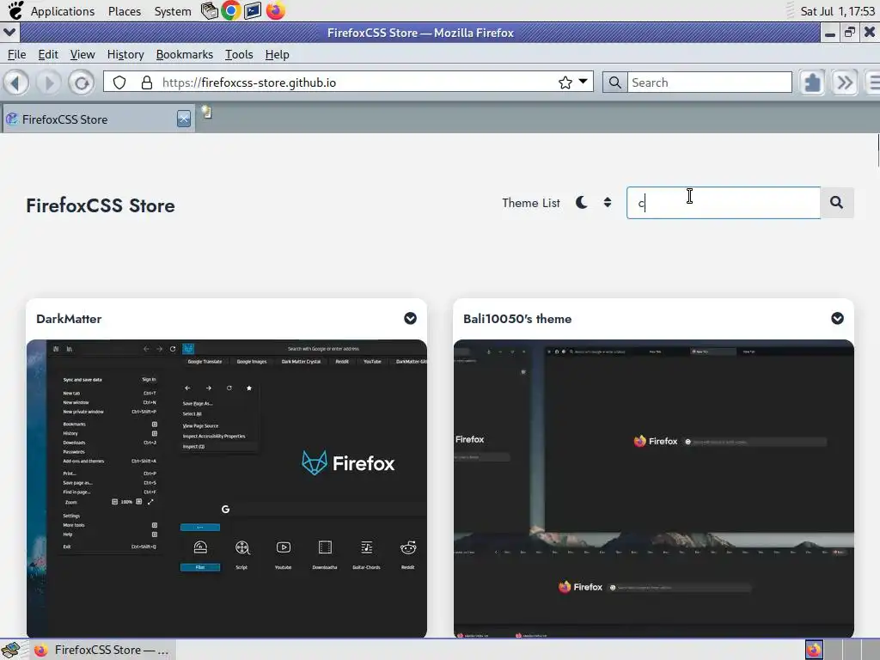Open a new tab
Viewport: 880px width, 660px height.
(207, 113)
